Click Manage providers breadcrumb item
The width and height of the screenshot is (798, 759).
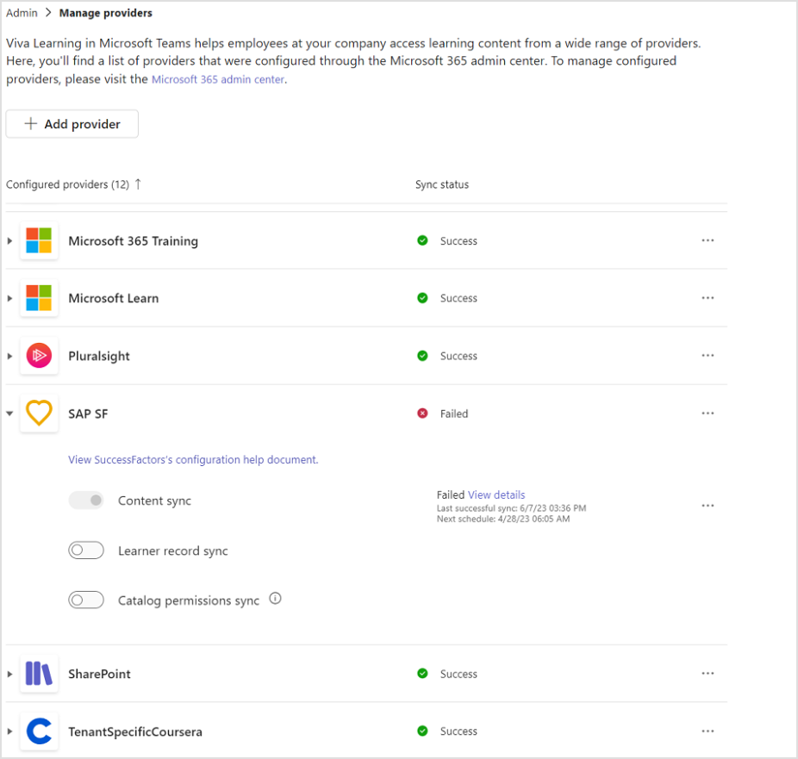click(106, 13)
